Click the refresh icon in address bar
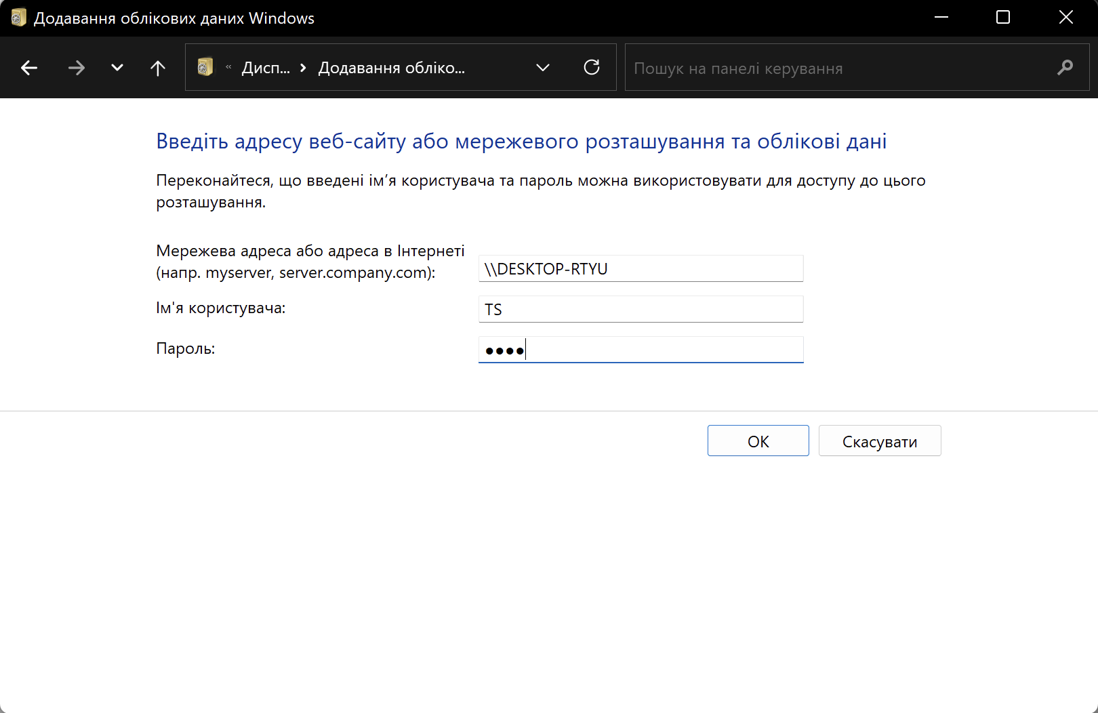The image size is (1098, 713). (592, 67)
